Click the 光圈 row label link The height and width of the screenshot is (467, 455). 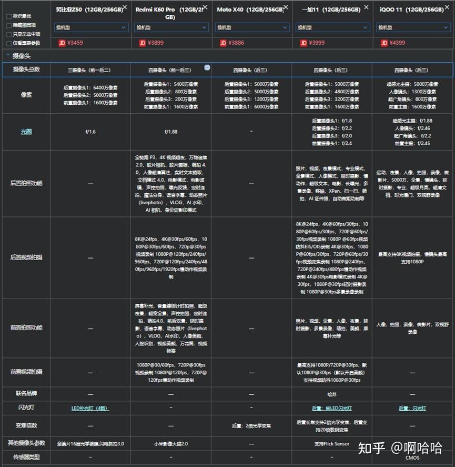point(26,132)
